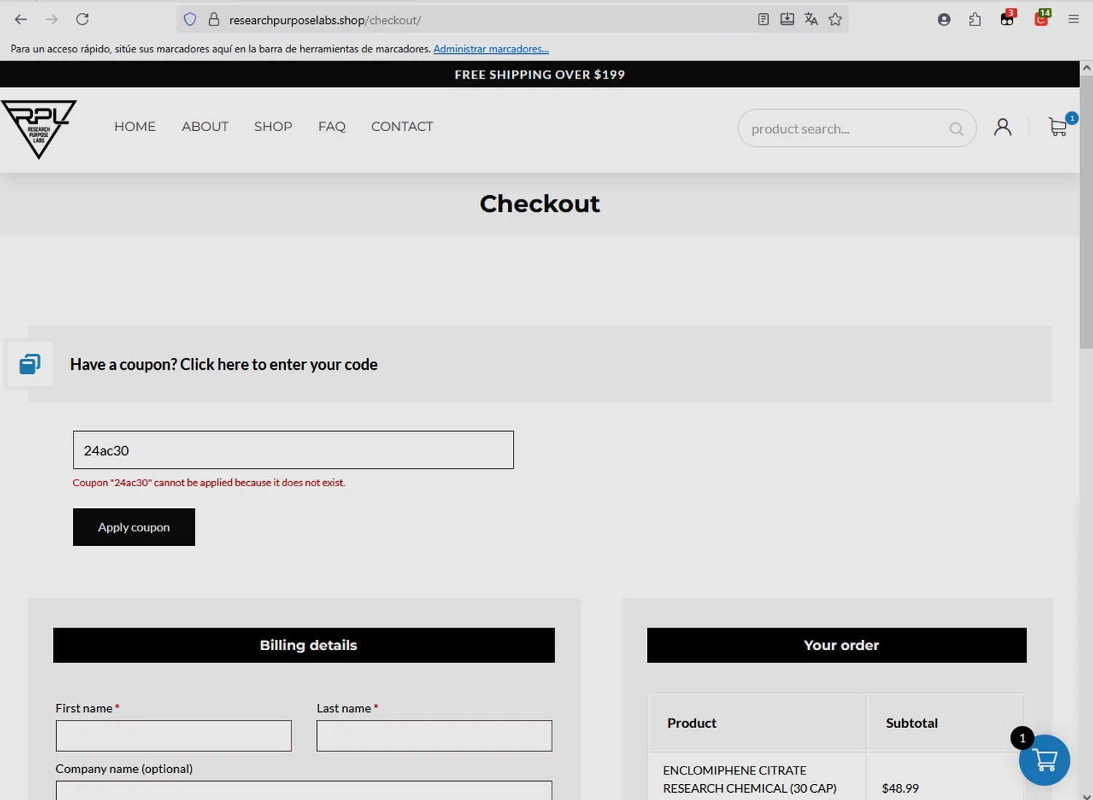Click Administrar marcadores link
Screen dimensions: 1093x800
(491, 49)
